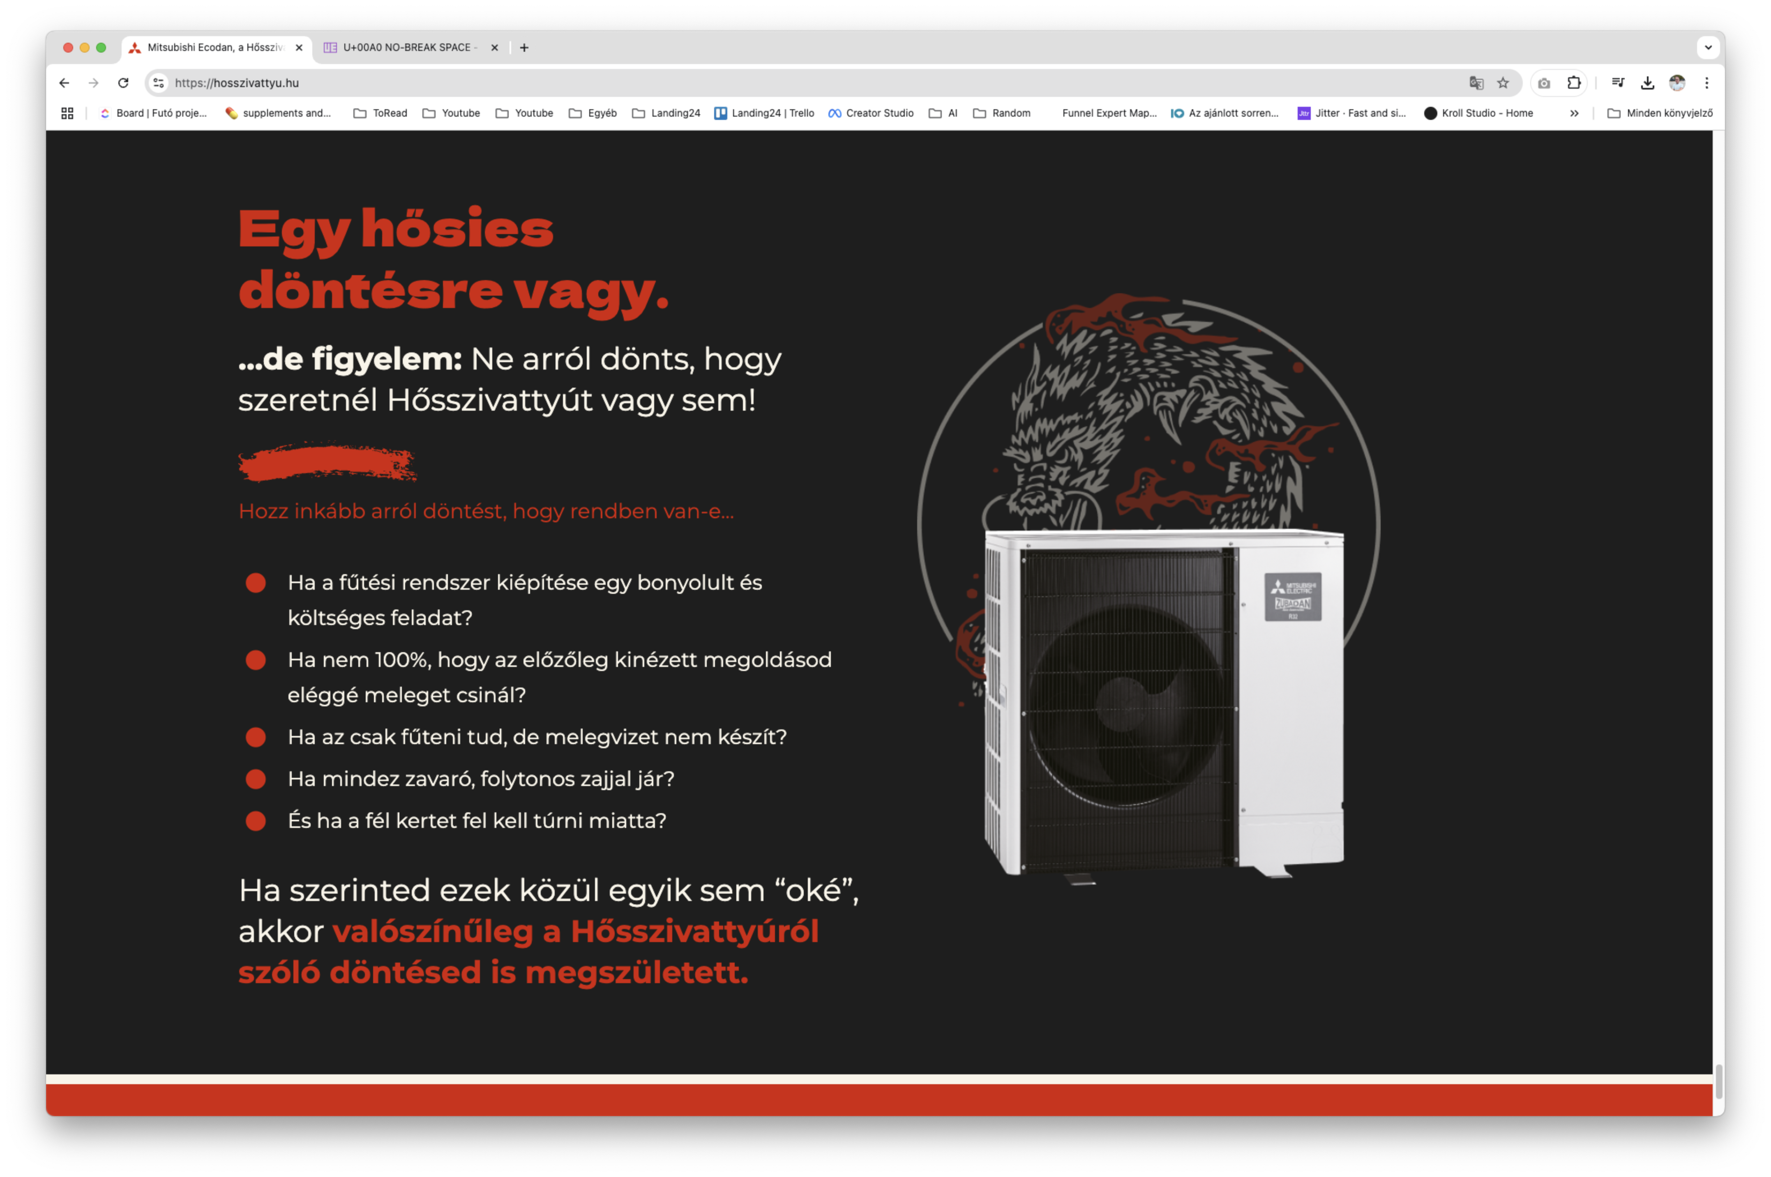Screen dimensions: 1771x1177
Task: Open the apps grid in bookmarks bar
Action: coord(67,113)
